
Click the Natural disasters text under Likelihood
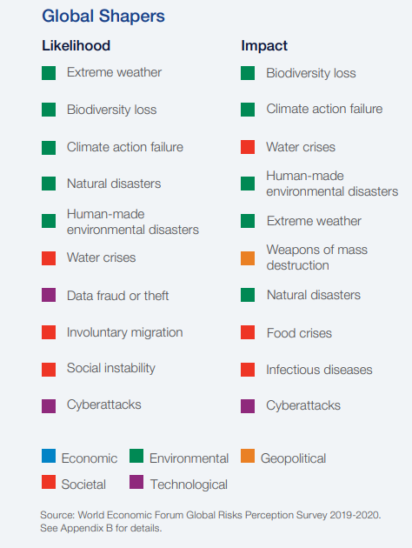click(114, 184)
